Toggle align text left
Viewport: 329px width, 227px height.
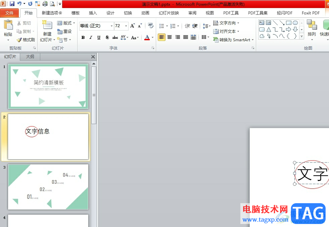(x=161, y=37)
